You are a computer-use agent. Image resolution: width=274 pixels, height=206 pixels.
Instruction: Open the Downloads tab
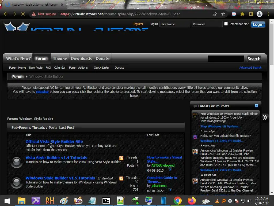(81, 58)
